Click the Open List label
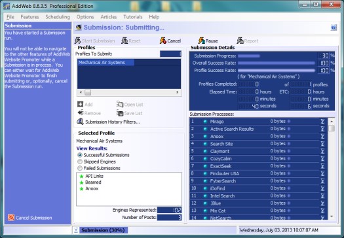This screenshot has height=238, width=344. point(134,105)
